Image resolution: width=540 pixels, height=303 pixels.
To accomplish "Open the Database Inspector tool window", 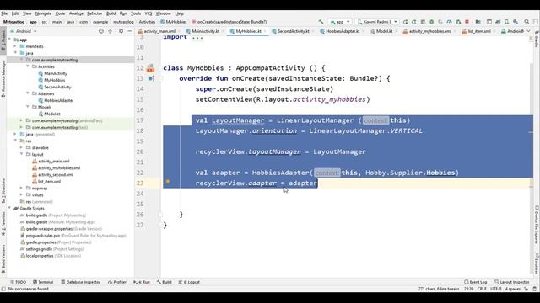I will (x=81, y=282).
